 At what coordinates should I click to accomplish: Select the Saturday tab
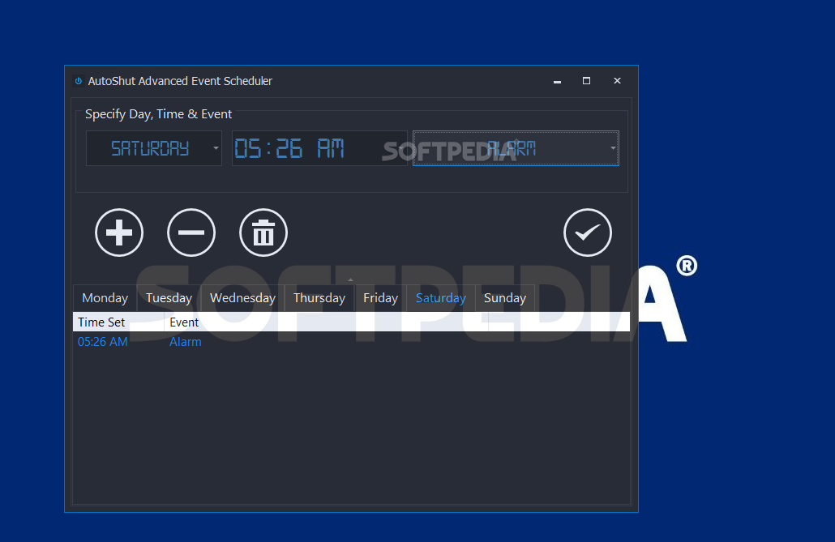pyautogui.click(x=440, y=298)
